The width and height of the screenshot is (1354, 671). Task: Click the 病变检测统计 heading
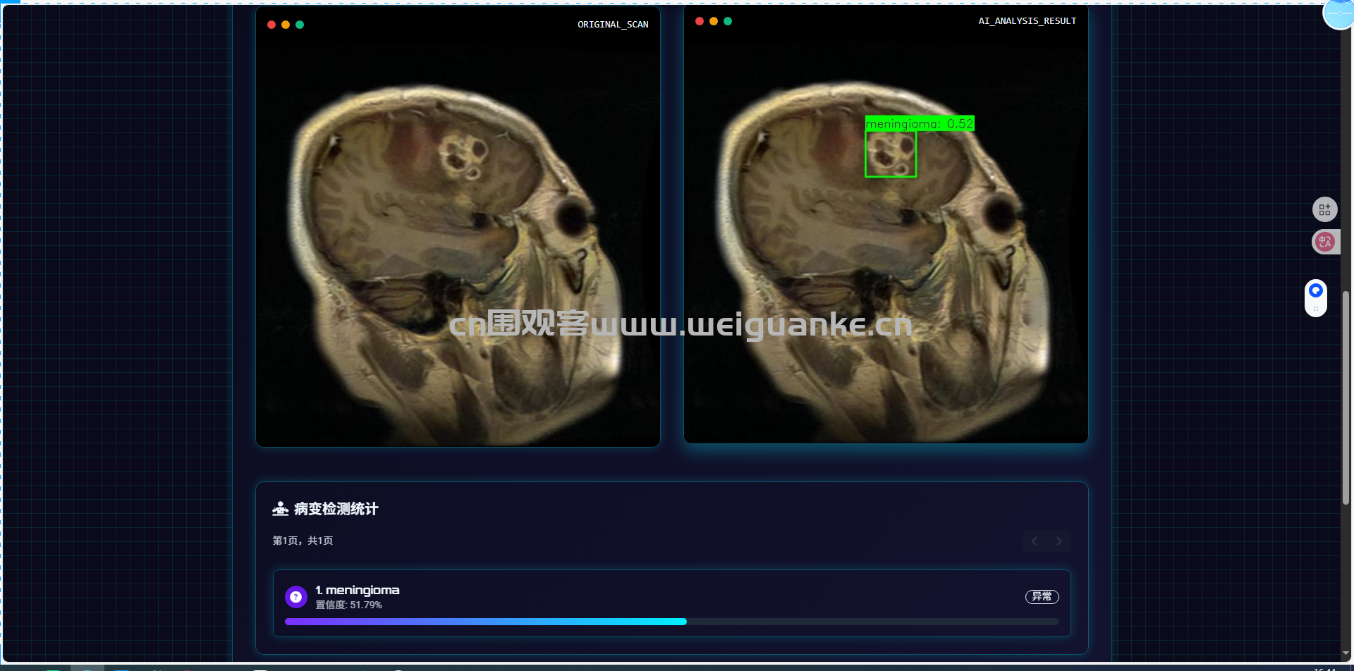tap(336, 509)
